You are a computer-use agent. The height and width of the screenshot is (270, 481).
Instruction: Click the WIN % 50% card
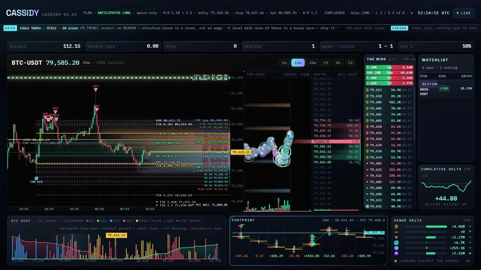[x=436, y=46]
